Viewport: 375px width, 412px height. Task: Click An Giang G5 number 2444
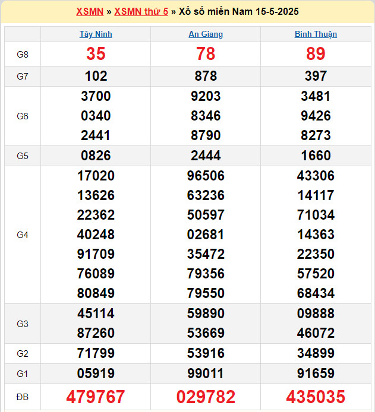click(x=206, y=156)
